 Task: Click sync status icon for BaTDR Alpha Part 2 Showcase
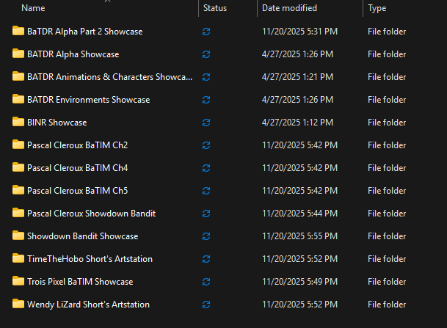(x=206, y=32)
